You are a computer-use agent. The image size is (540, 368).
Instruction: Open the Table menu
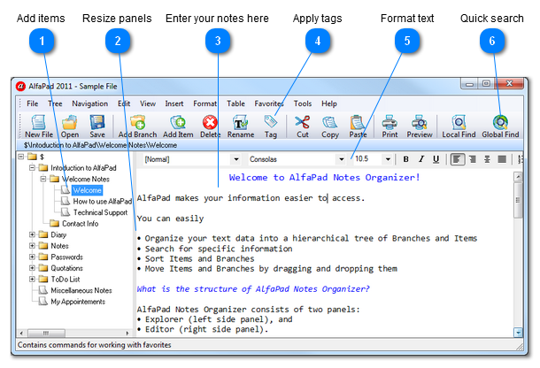click(235, 103)
